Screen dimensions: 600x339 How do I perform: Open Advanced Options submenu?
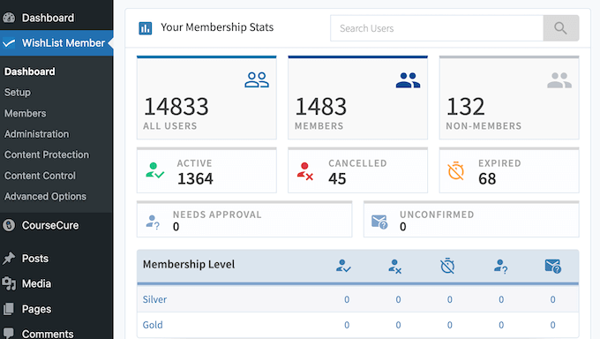coord(46,197)
